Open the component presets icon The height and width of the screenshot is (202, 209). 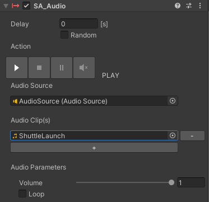click(x=189, y=6)
